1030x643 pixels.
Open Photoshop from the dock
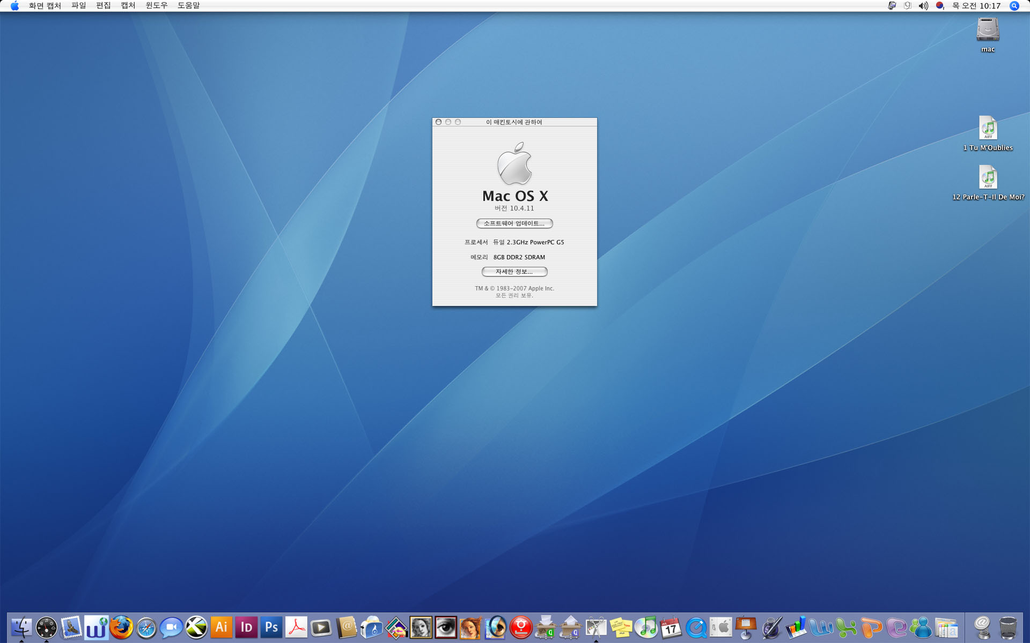271,627
